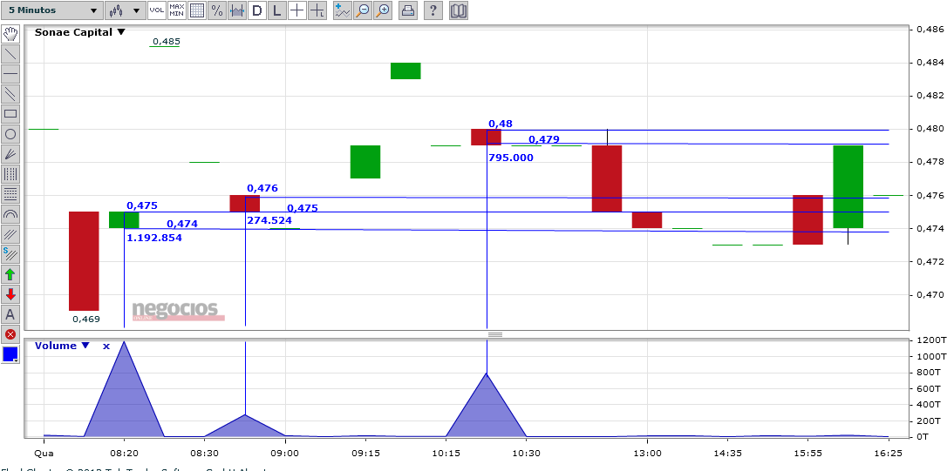Expand the Sonae Capital symbol menu
947x471 pixels.
point(79,32)
